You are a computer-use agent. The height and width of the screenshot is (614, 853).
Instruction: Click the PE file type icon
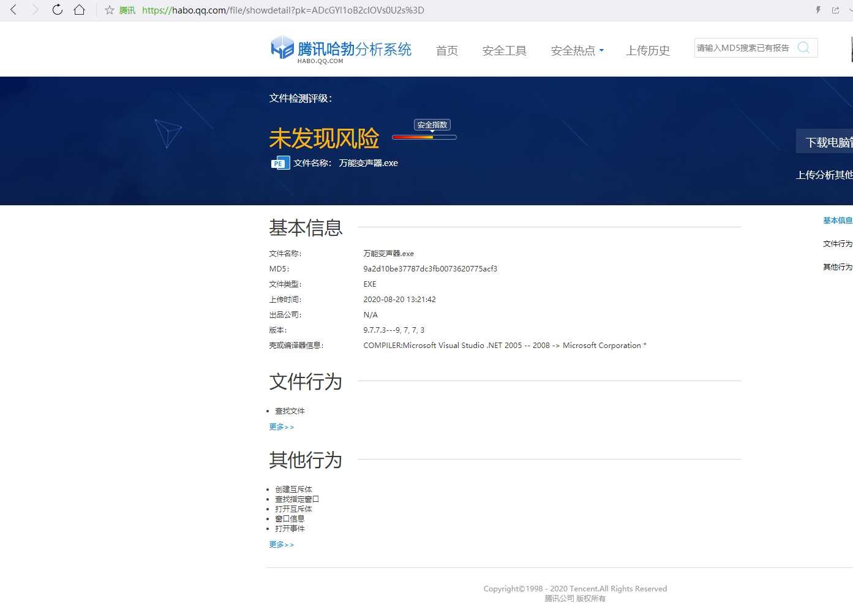[x=280, y=163]
